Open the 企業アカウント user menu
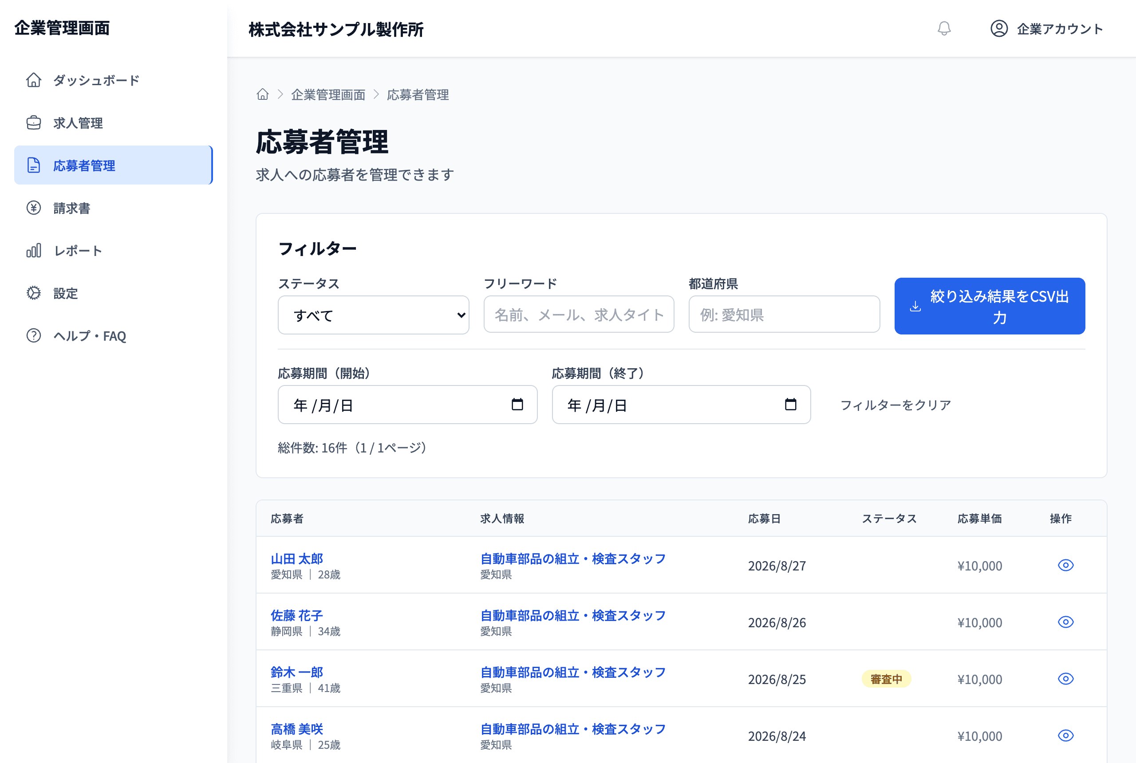The image size is (1136, 763). point(1046,29)
